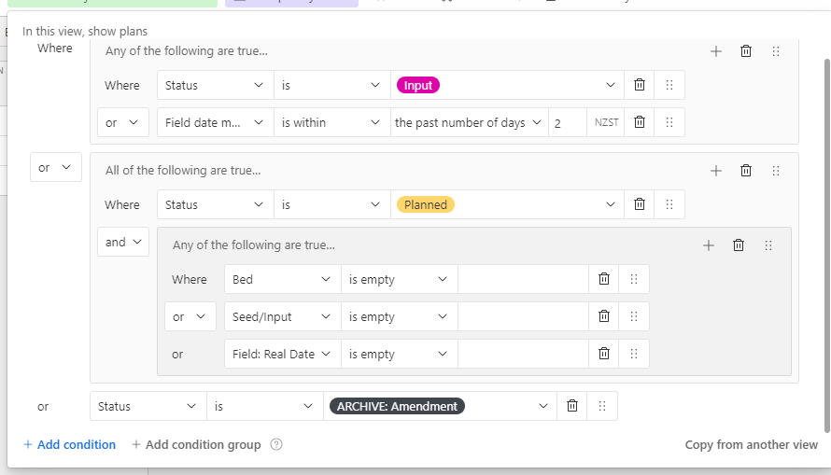
Task: Open help icon next to Add condition group
Action: 276,444
